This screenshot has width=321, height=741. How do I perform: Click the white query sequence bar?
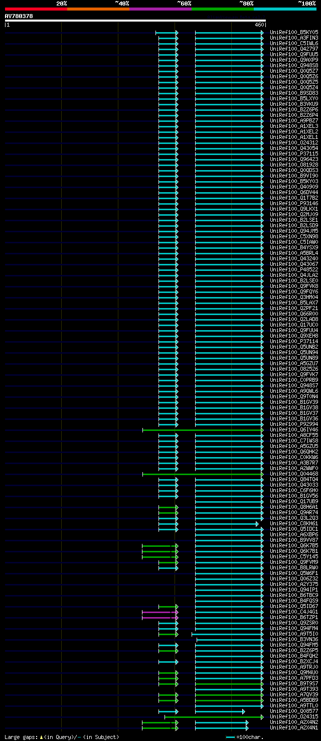[x=135, y=21]
